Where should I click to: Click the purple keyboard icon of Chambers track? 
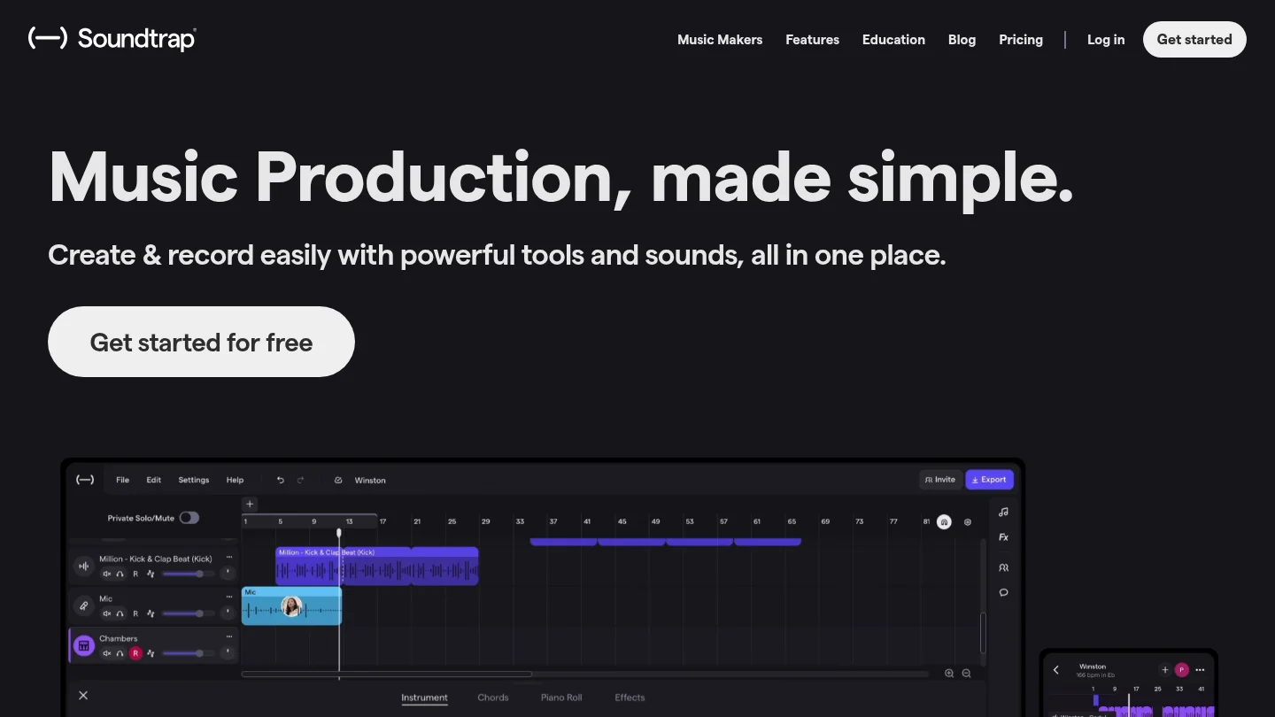[x=84, y=645]
